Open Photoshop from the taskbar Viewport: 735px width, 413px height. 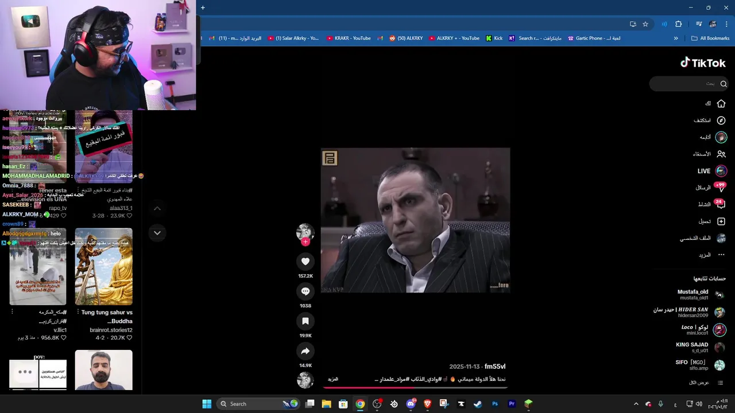[495, 404]
